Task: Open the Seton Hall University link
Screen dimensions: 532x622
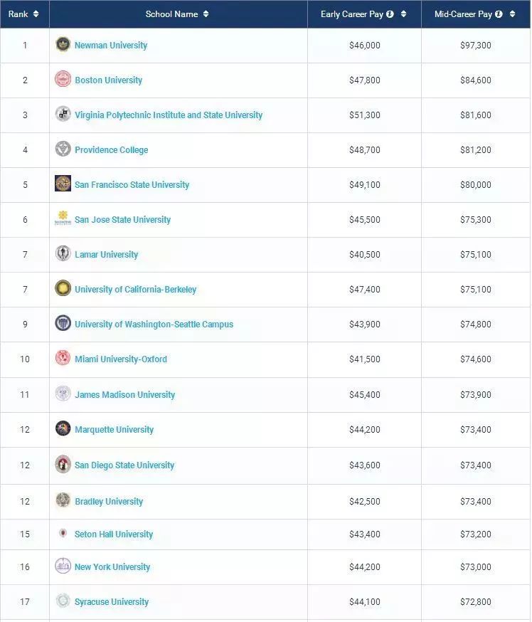Action: pos(114,534)
